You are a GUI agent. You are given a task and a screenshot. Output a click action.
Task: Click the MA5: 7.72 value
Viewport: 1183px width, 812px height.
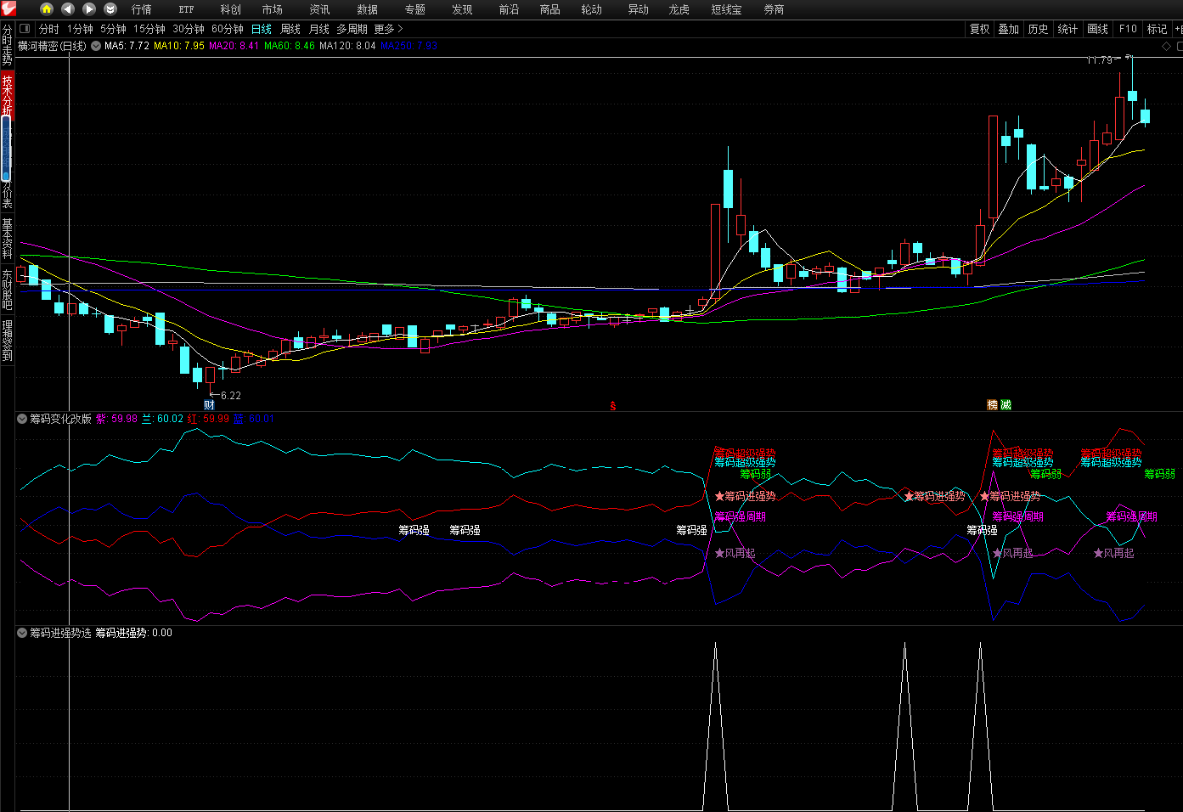pos(127,46)
